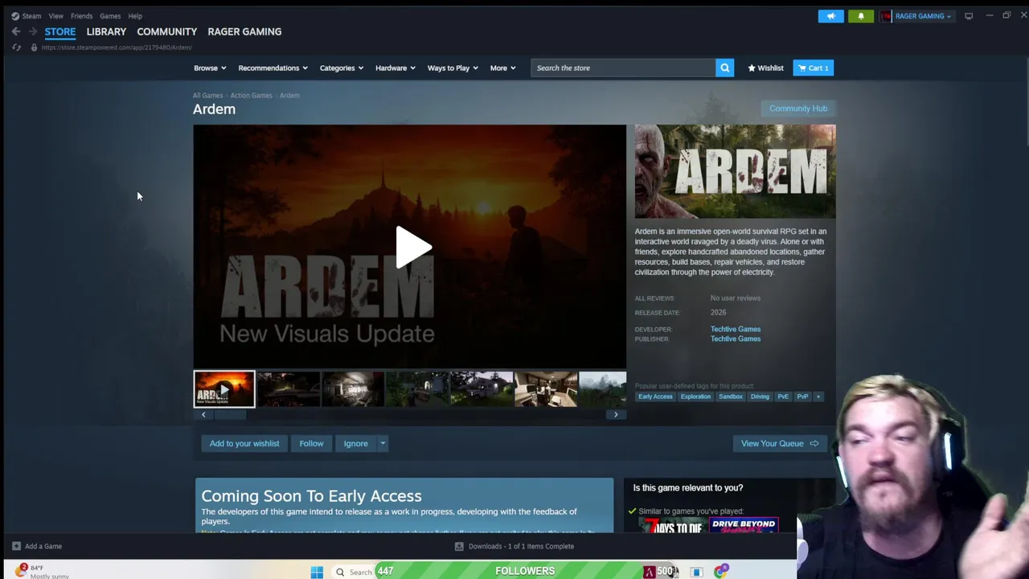Click the Drive Beyond similar game image
Screen dimensions: 1029x579
coord(744,526)
